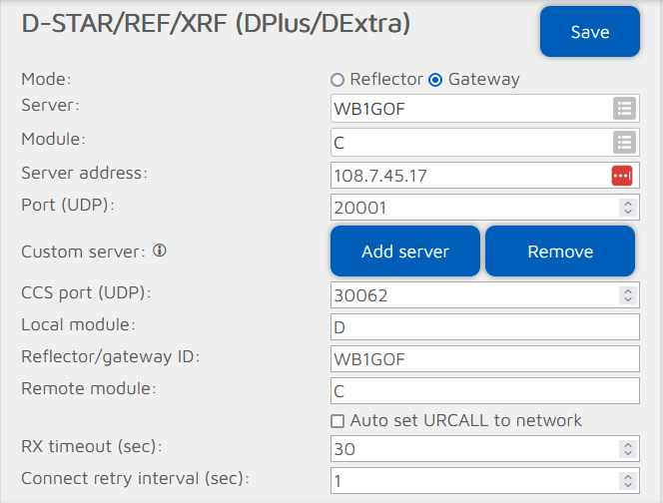Click the RX timeout spinner arrows
This screenshot has width=663, height=503.
tap(627, 449)
